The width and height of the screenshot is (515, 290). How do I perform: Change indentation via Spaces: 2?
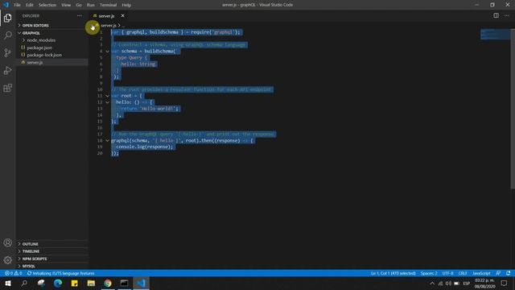[429, 273]
